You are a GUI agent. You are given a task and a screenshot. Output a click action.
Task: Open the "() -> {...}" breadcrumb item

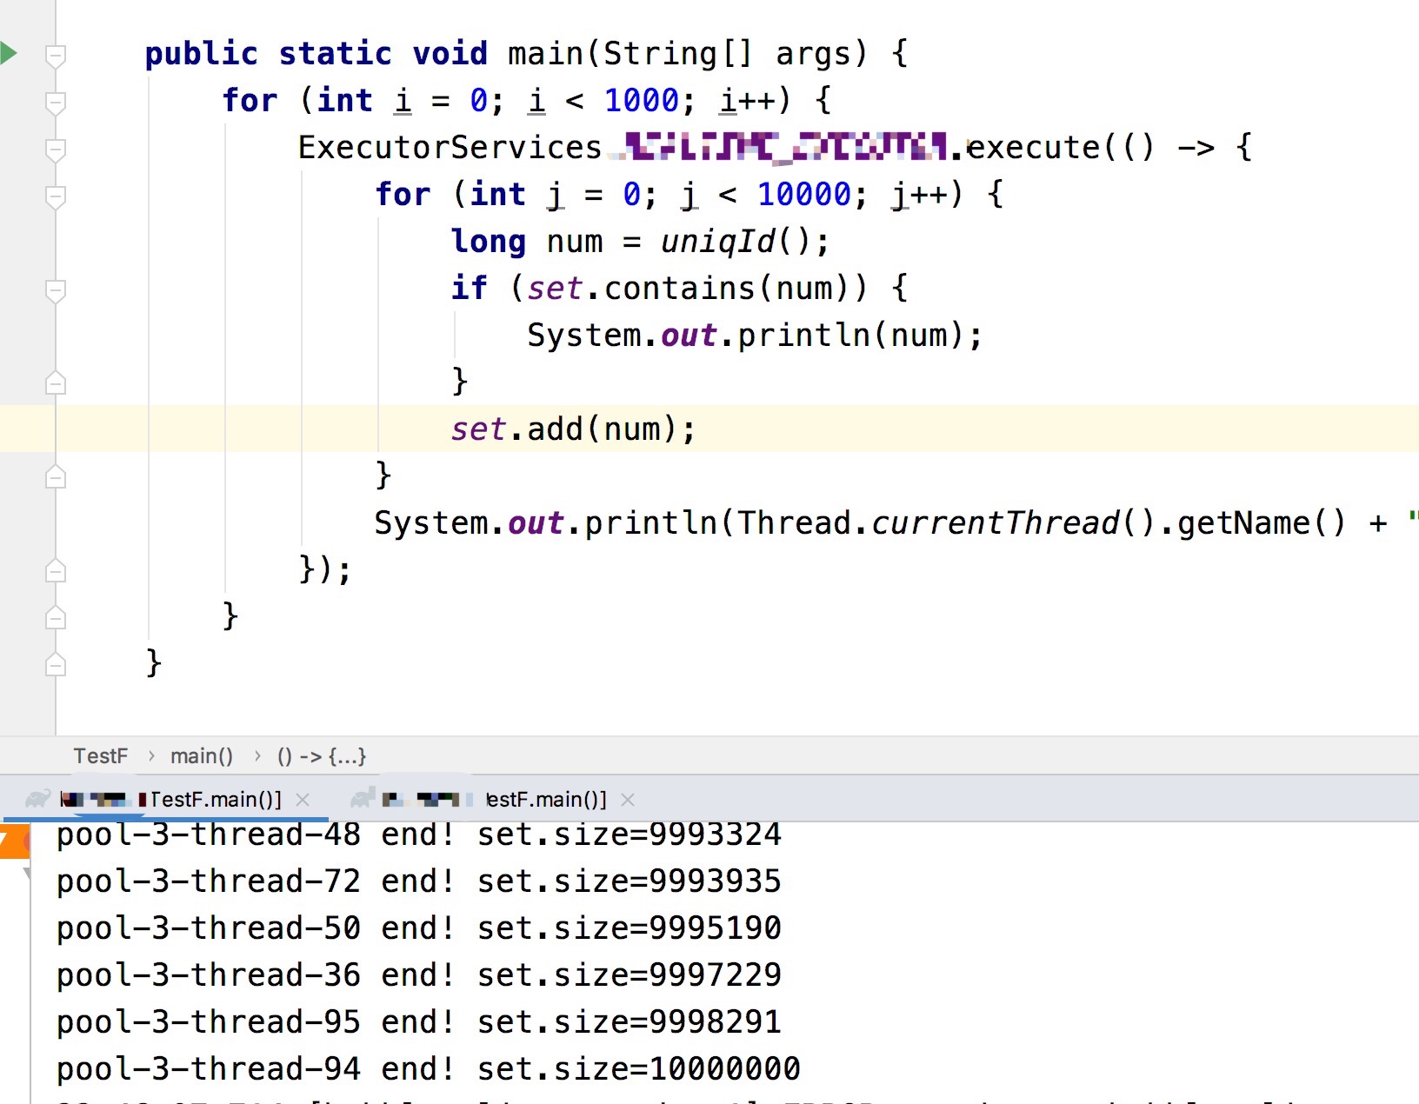[x=322, y=755]
